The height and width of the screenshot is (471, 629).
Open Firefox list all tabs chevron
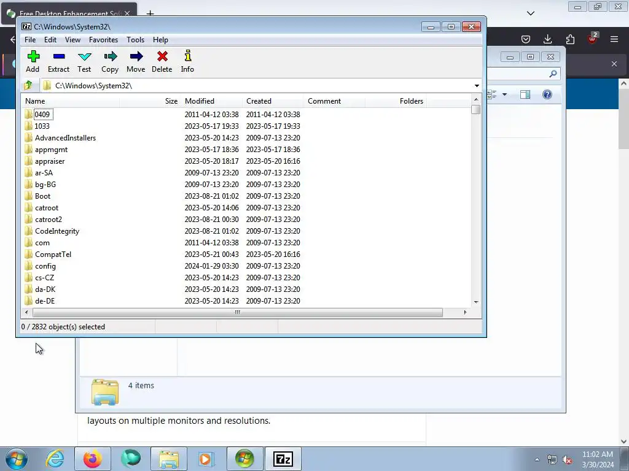(531, 13)
